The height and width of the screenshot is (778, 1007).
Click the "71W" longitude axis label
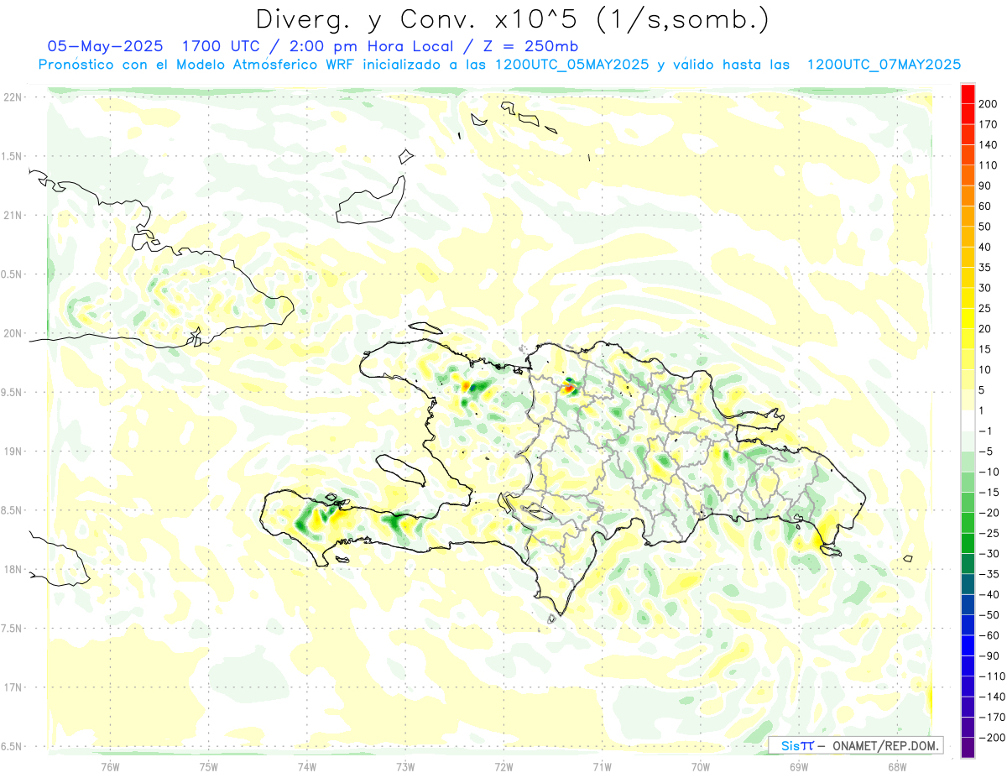pos(602,766)
